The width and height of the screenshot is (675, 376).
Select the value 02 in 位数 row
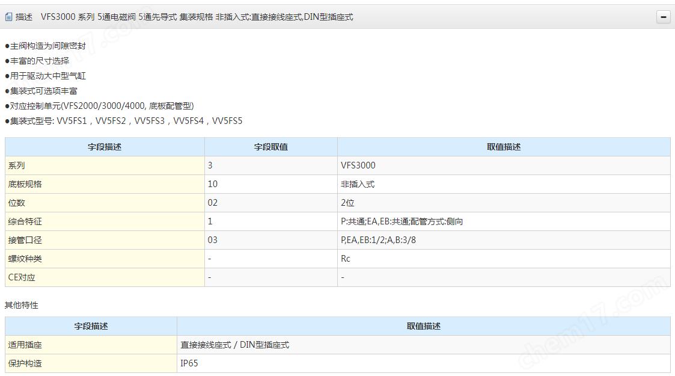[x=270, y=202]
